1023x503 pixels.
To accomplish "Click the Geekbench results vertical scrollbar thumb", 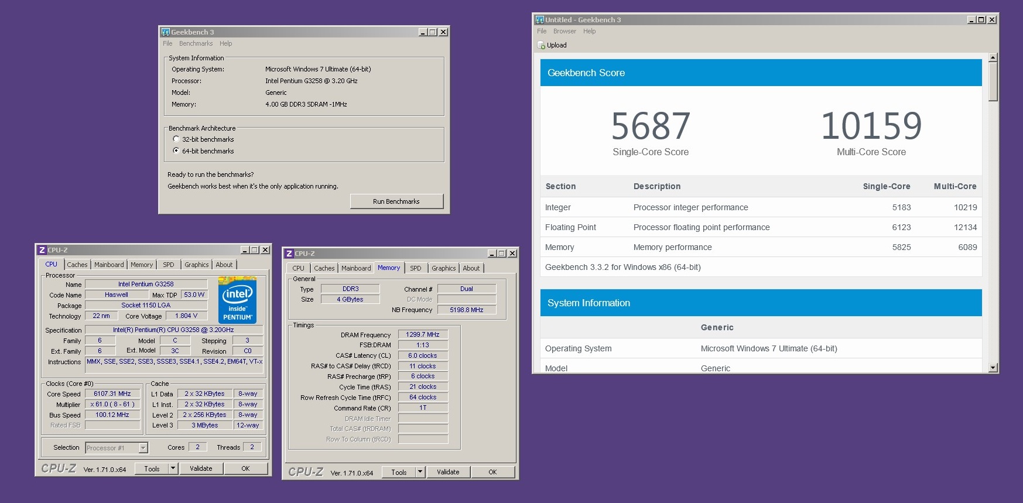I will coord(993,81).
